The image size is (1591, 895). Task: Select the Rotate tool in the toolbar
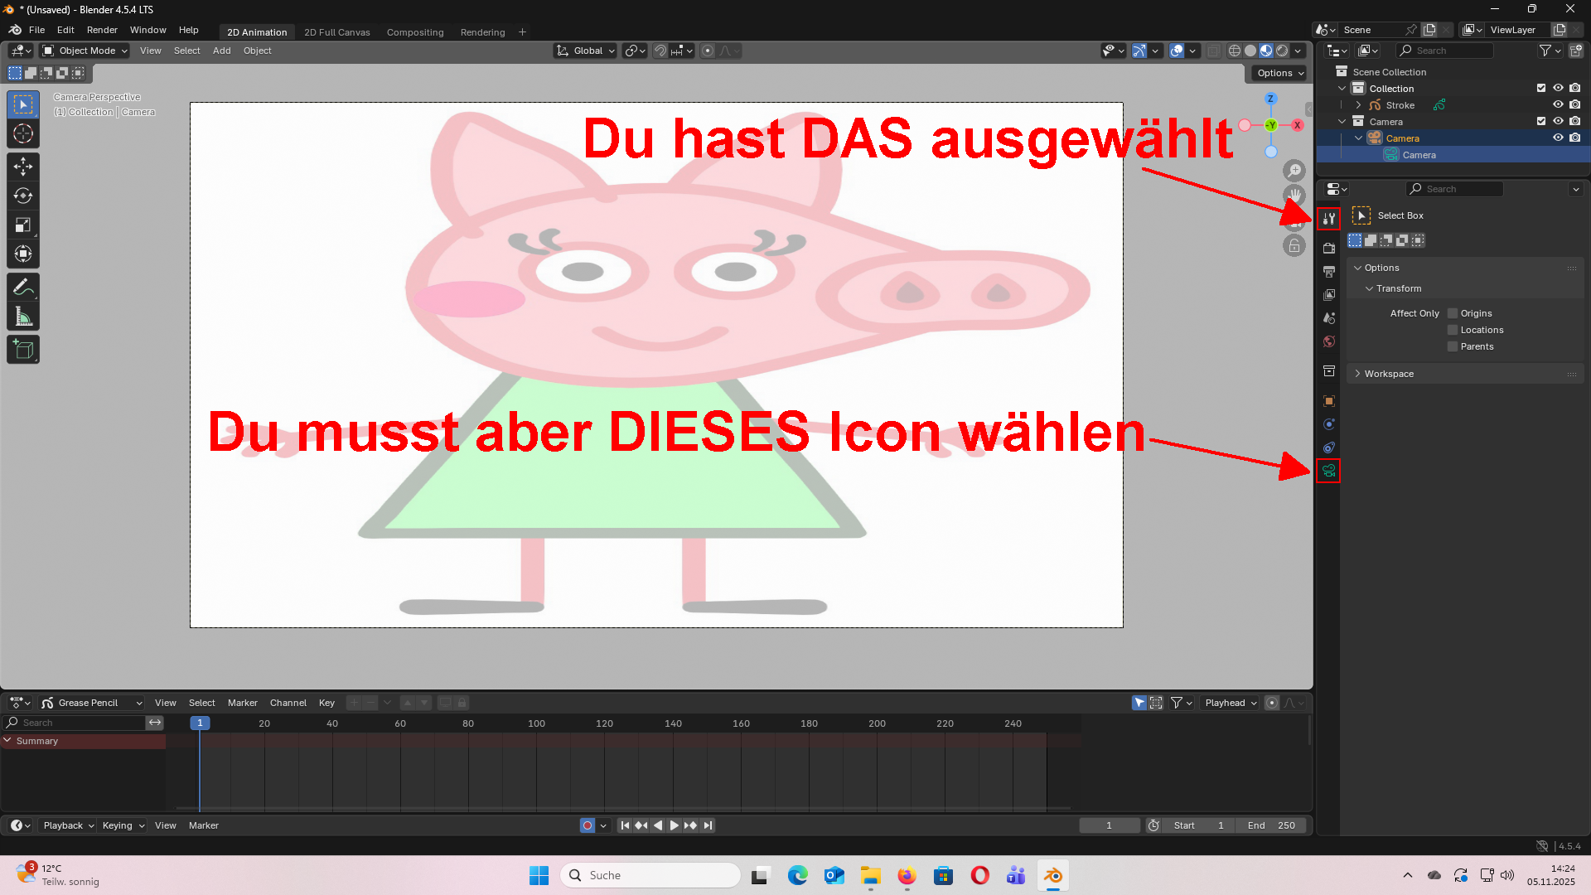pos(23,196)
